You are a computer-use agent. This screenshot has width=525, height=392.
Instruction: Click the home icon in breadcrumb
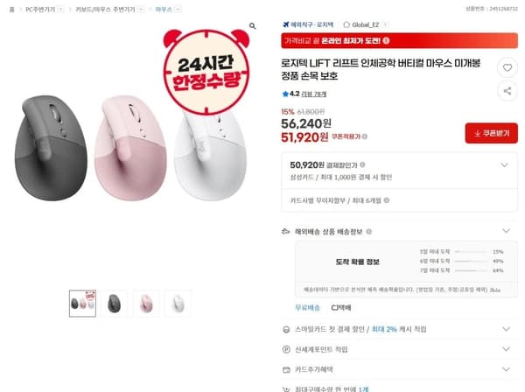tap(11, 10)
